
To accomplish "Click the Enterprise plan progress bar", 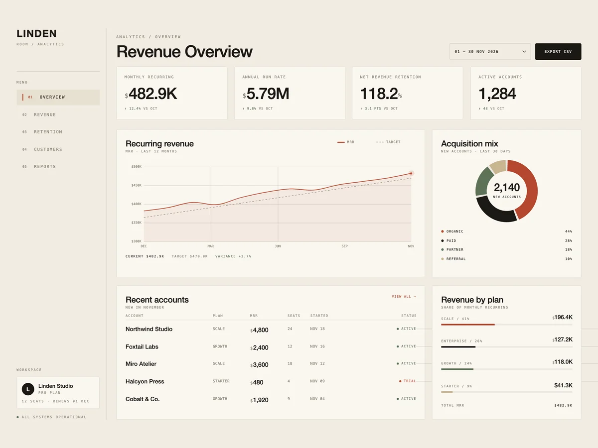I will point(507,347).
